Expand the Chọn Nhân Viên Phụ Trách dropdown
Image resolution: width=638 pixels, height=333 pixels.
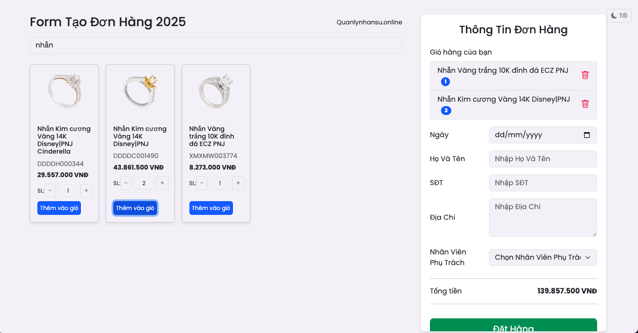pyautogui.click(x=543, y=258)
